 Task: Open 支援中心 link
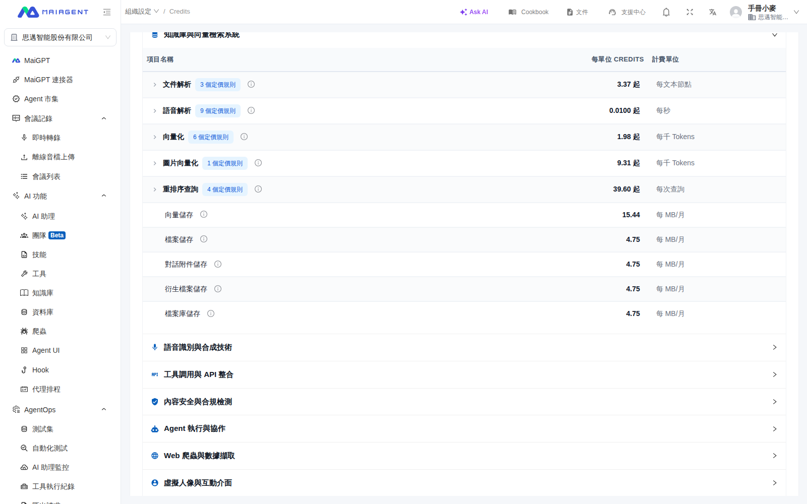tap(627, 12)
